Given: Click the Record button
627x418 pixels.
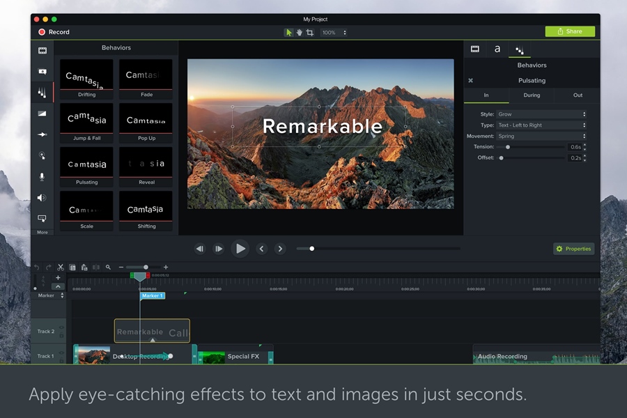Looking at the screenshot, I should pos(54,32).
